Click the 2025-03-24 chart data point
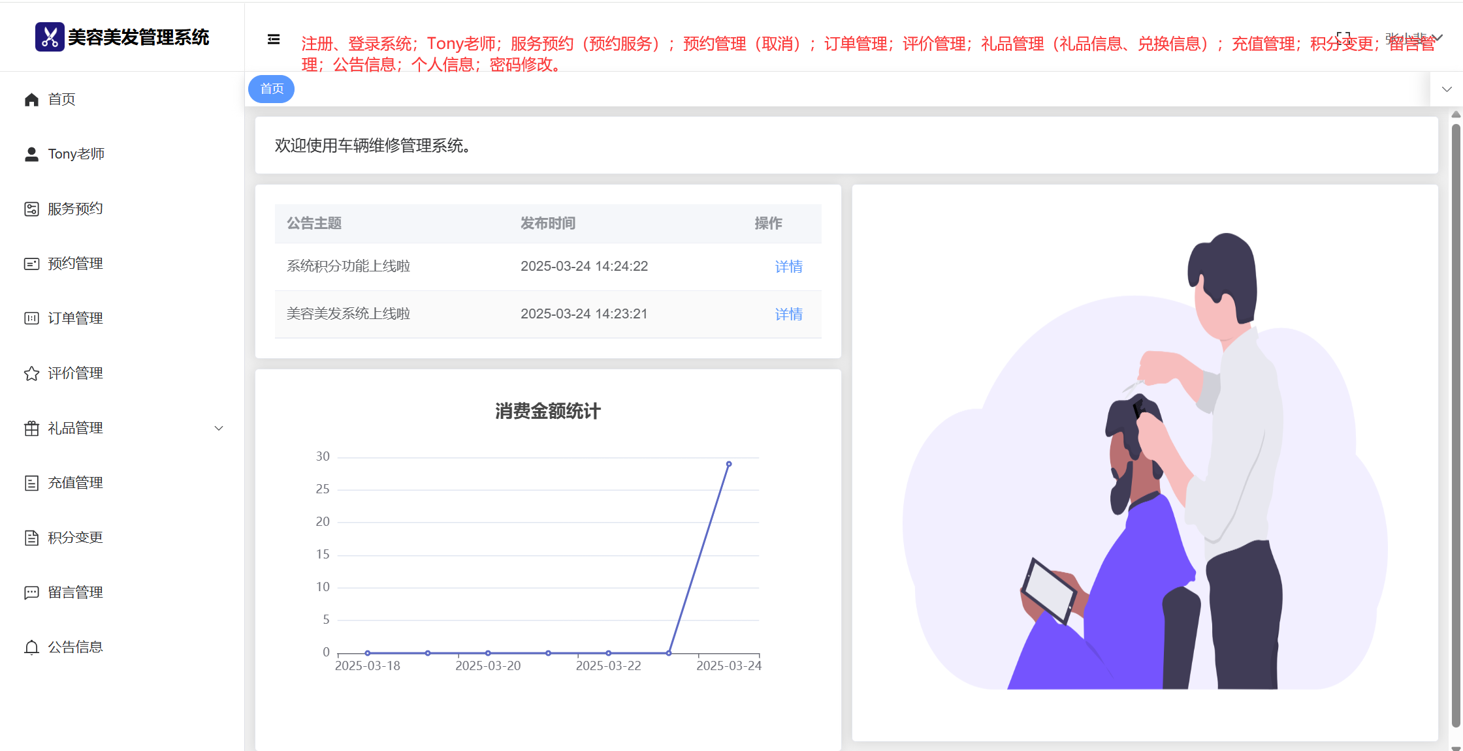This screenshot has height=751, width=1463. tap(729, 464)
